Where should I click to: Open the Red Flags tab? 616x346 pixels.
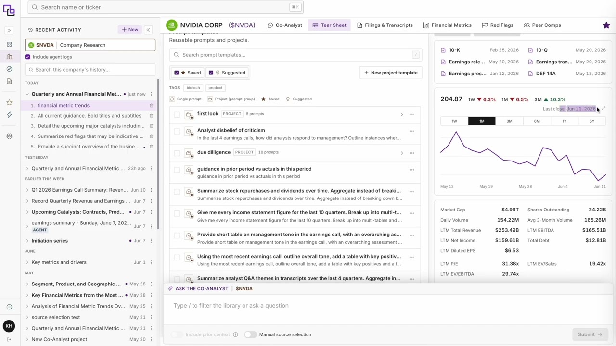[498, 25]
